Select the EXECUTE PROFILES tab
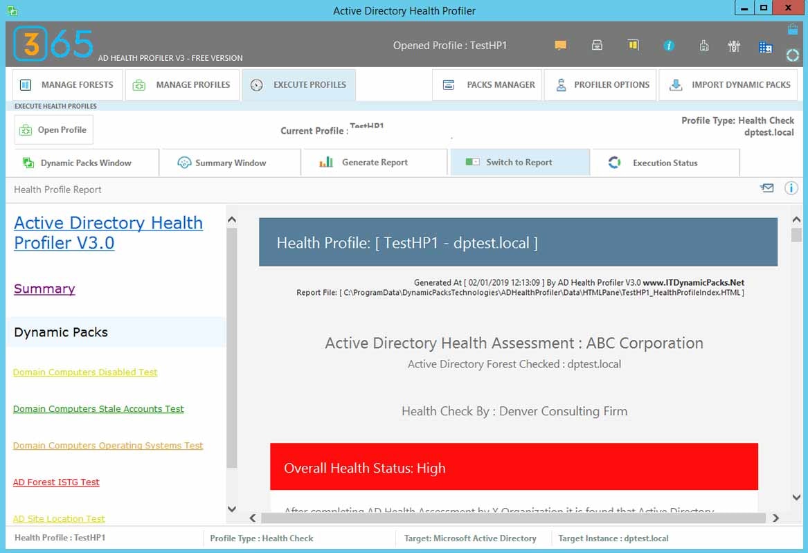 [299, 85]
